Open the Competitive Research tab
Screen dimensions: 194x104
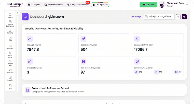point(77,5)
